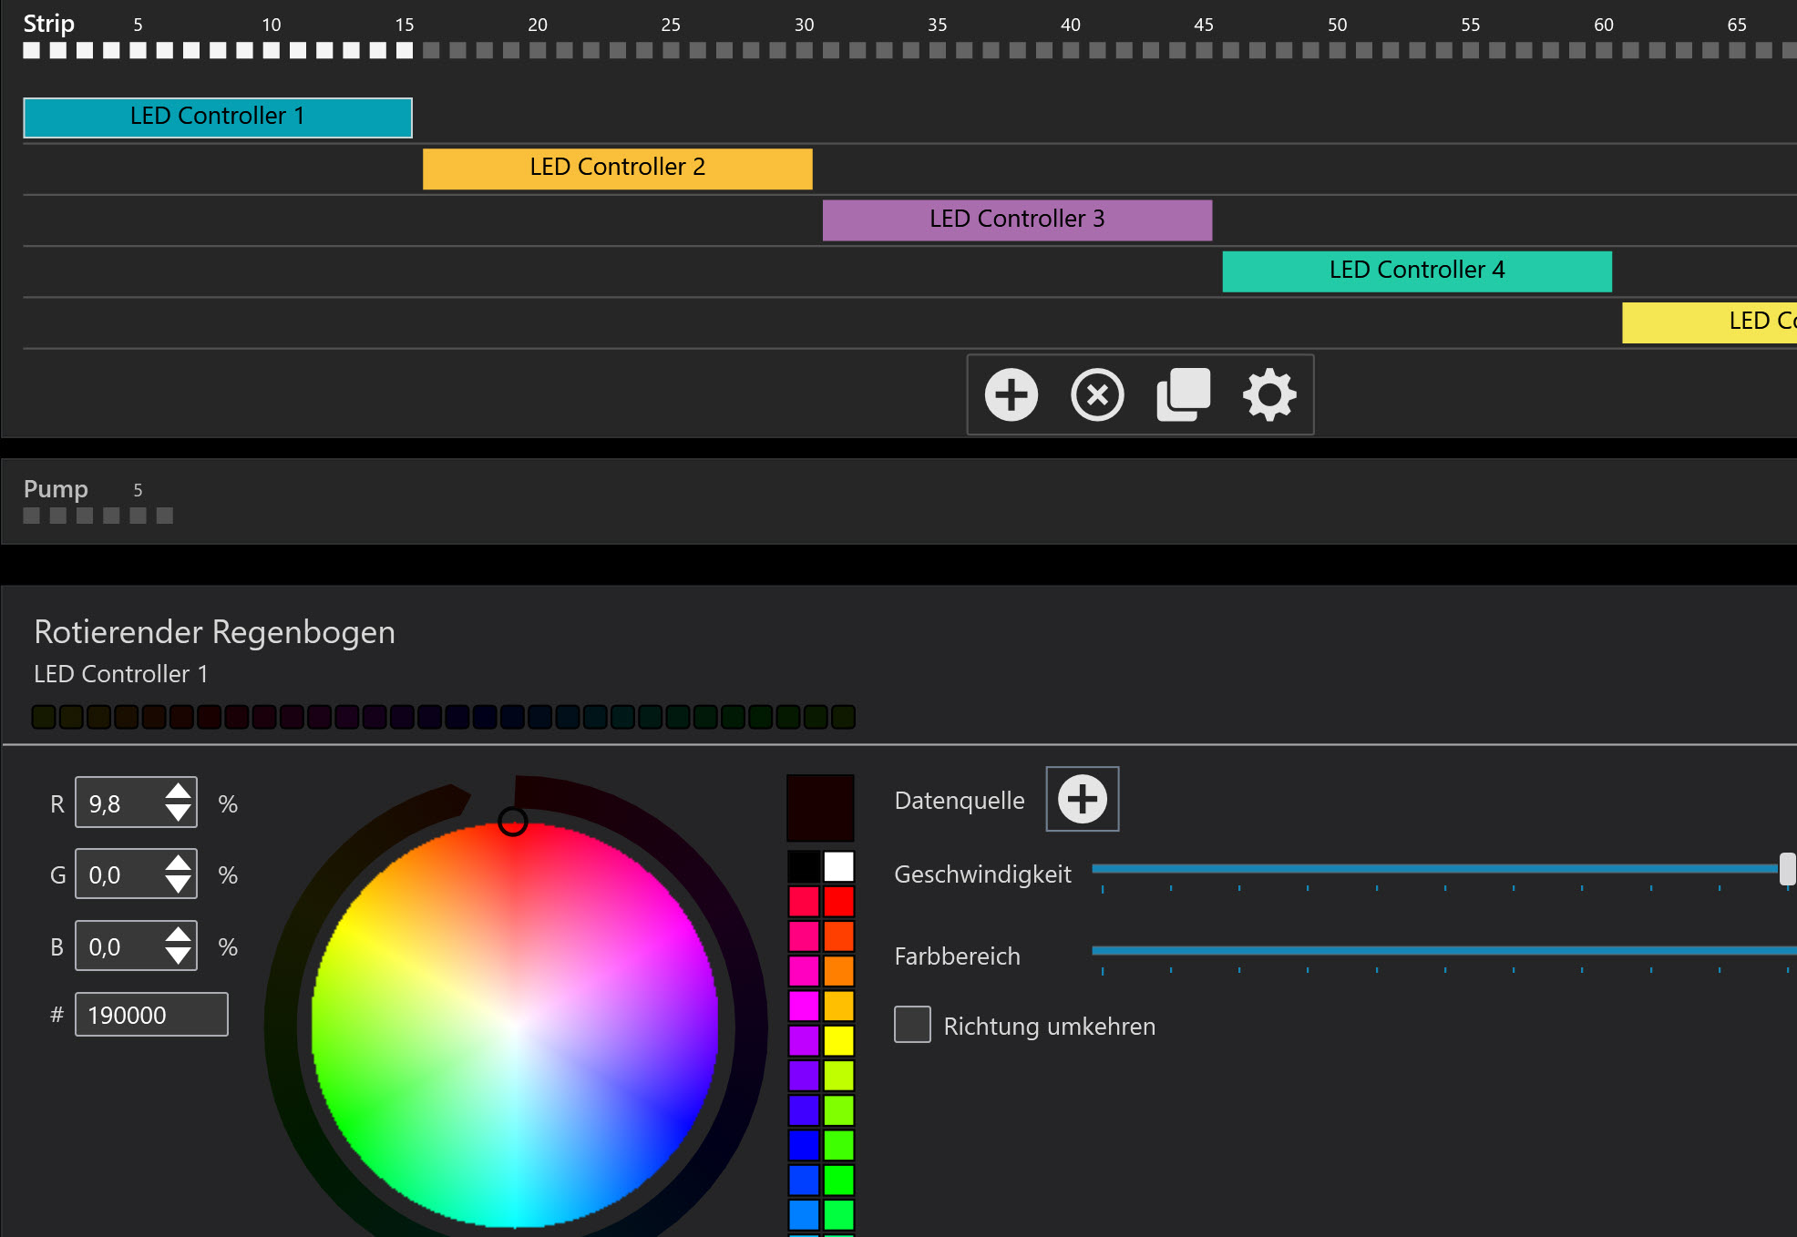Select LED Controller 2 effect bar
The image size is (1797, 1237).
617,169
